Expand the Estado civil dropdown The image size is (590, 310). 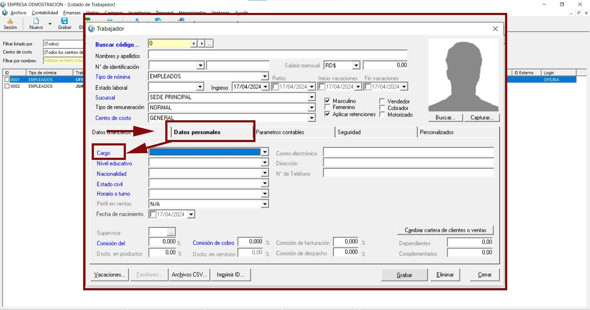(x=265, y=184)
